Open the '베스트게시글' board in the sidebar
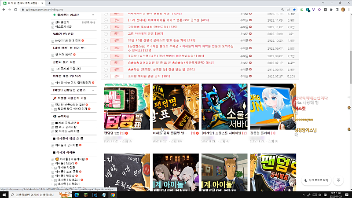This screenshot has height=198, width=352. 63,26
